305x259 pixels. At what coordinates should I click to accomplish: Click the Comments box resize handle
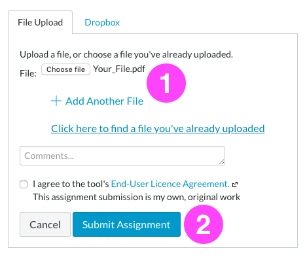point(221,162)
